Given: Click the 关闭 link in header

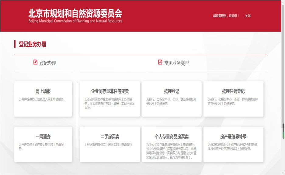Looking at the screenshot, I should [x=248, y=16].
